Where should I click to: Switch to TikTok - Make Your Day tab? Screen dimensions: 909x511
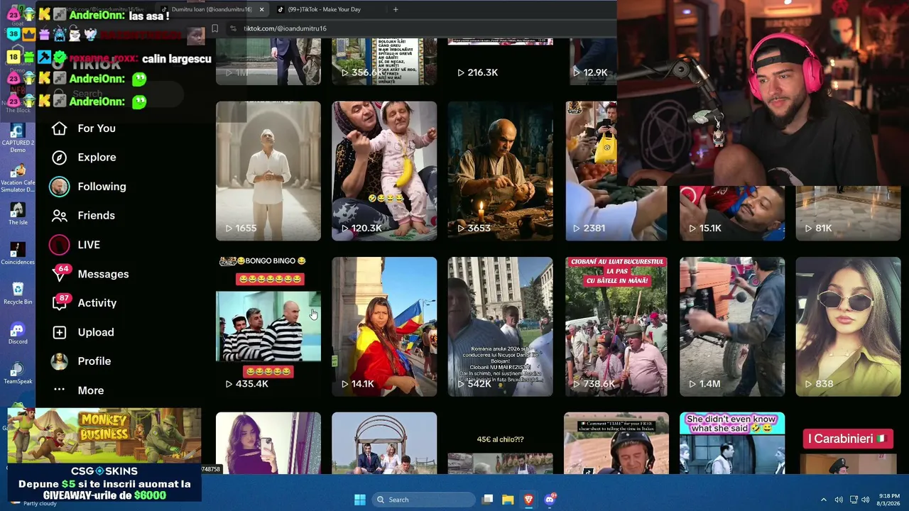(x=325, y=9)
